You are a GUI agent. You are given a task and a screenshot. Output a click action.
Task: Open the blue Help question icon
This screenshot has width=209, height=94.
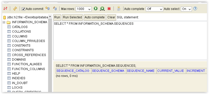[x=195, y=9]
